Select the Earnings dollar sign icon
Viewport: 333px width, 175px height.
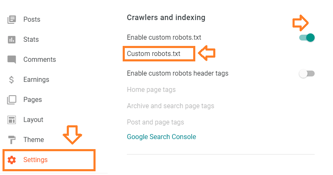[x=11, y=80]
